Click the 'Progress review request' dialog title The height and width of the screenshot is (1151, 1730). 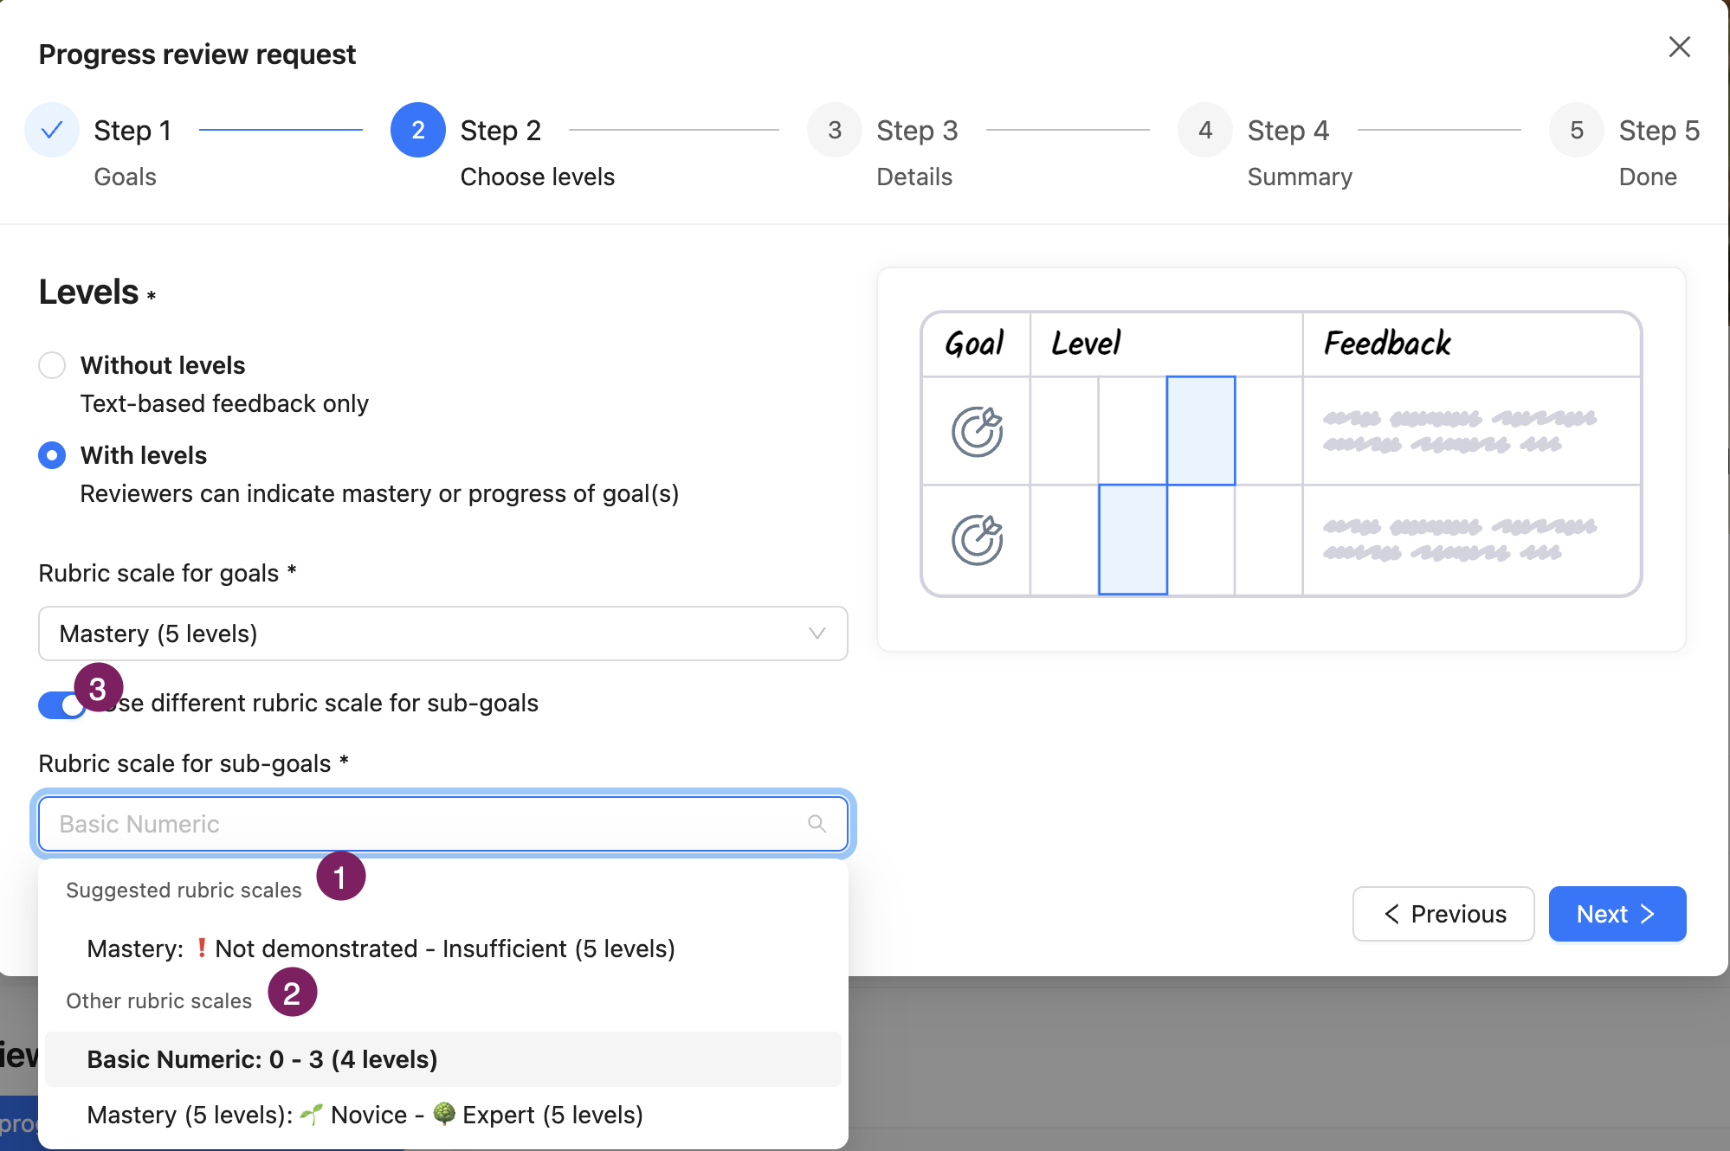pos(197,55)
